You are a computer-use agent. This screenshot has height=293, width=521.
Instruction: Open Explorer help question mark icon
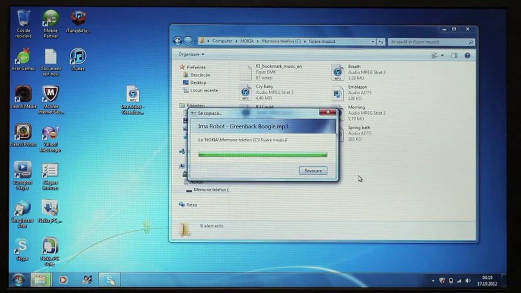pos(467,55)
